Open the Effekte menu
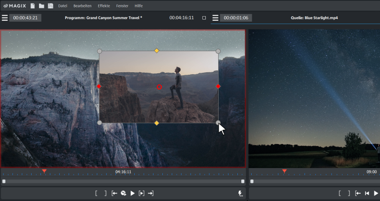380x201 pixels. 104,6
